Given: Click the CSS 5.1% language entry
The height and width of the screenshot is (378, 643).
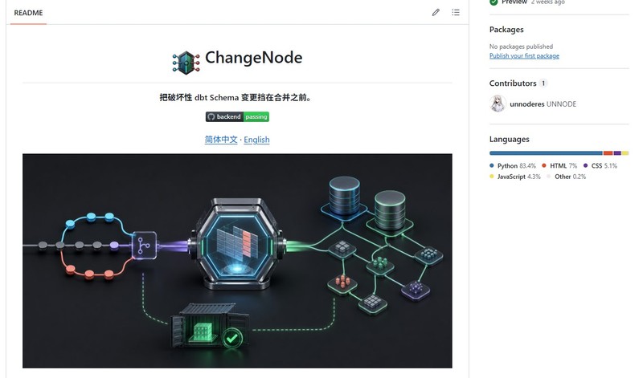Looking at the screenshot, I should pos(600,165).
